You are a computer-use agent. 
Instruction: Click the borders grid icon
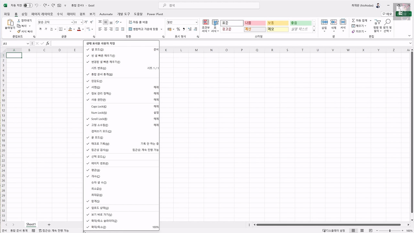[61, 29]
